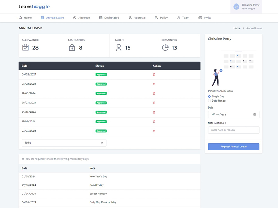Click the Approved badge for 06/02/2024
Viewport: 278px width, 208px height.
click(101, 75)
